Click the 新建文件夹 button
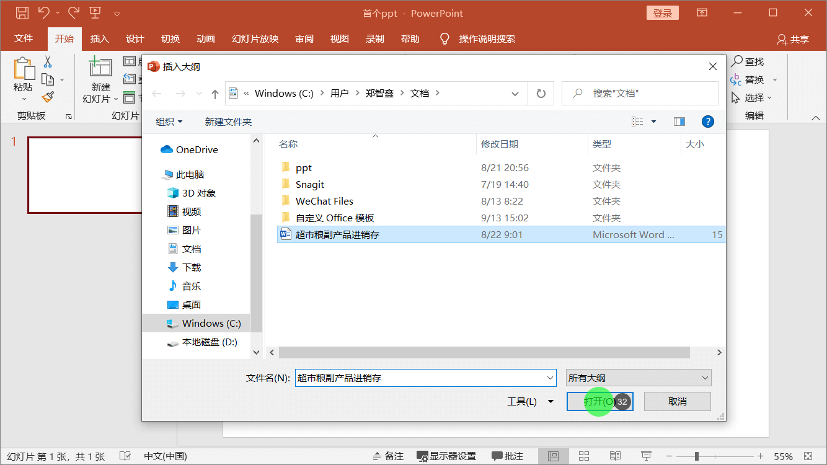 click(228, 122)
